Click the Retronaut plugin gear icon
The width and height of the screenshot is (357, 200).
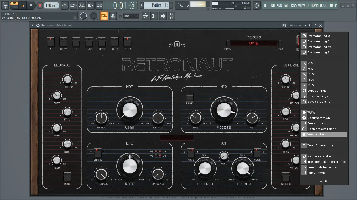tap(38, 25)
